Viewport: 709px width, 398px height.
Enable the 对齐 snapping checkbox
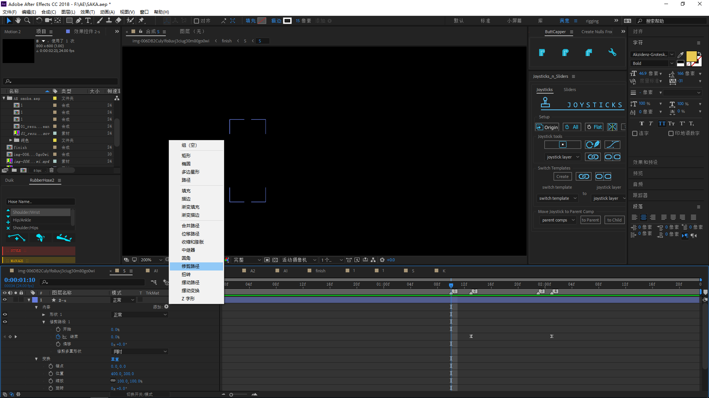point(196,21)
